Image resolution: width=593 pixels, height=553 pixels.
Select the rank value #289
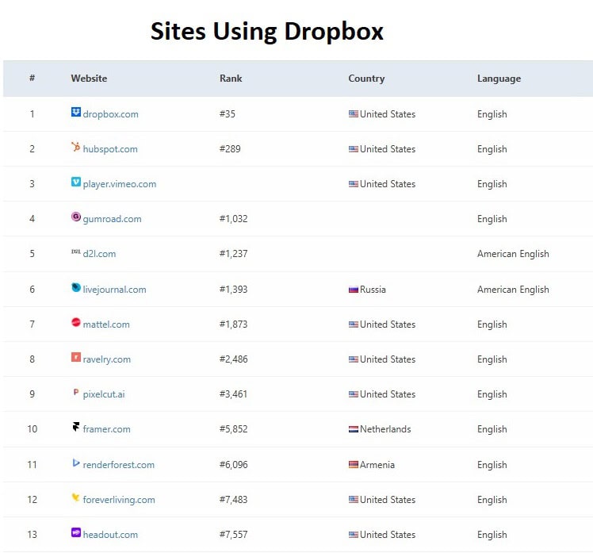coord(230,149)
